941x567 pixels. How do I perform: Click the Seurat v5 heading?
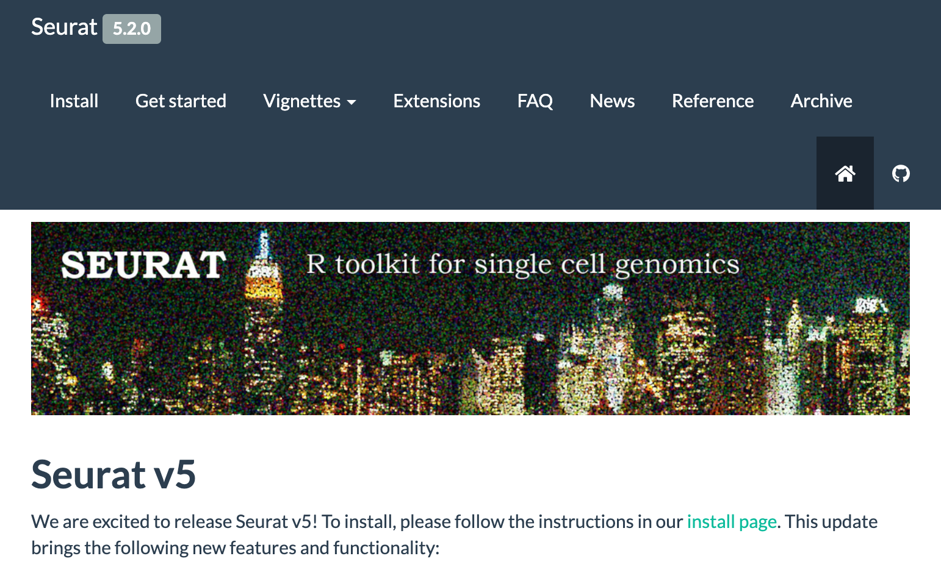coord(114,474)
